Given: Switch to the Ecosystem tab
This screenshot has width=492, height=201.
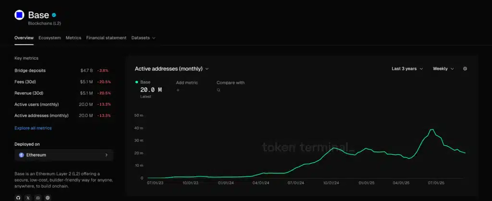Looking at the screenshot, I should [49, 38].
